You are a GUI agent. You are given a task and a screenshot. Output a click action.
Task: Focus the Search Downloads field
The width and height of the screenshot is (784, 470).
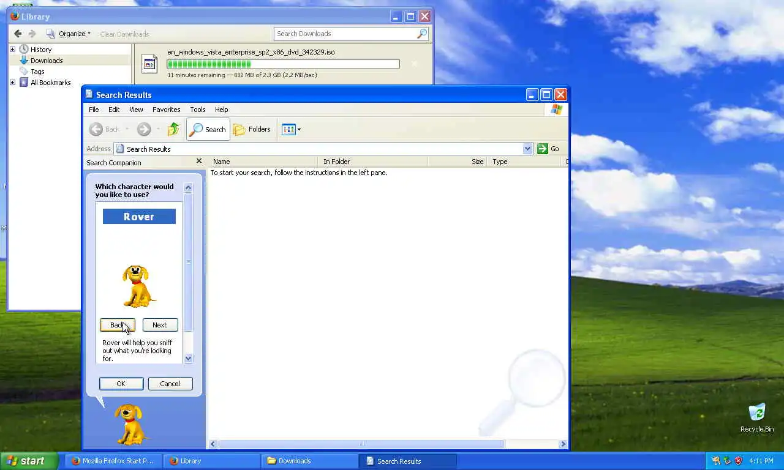(351, 34)
